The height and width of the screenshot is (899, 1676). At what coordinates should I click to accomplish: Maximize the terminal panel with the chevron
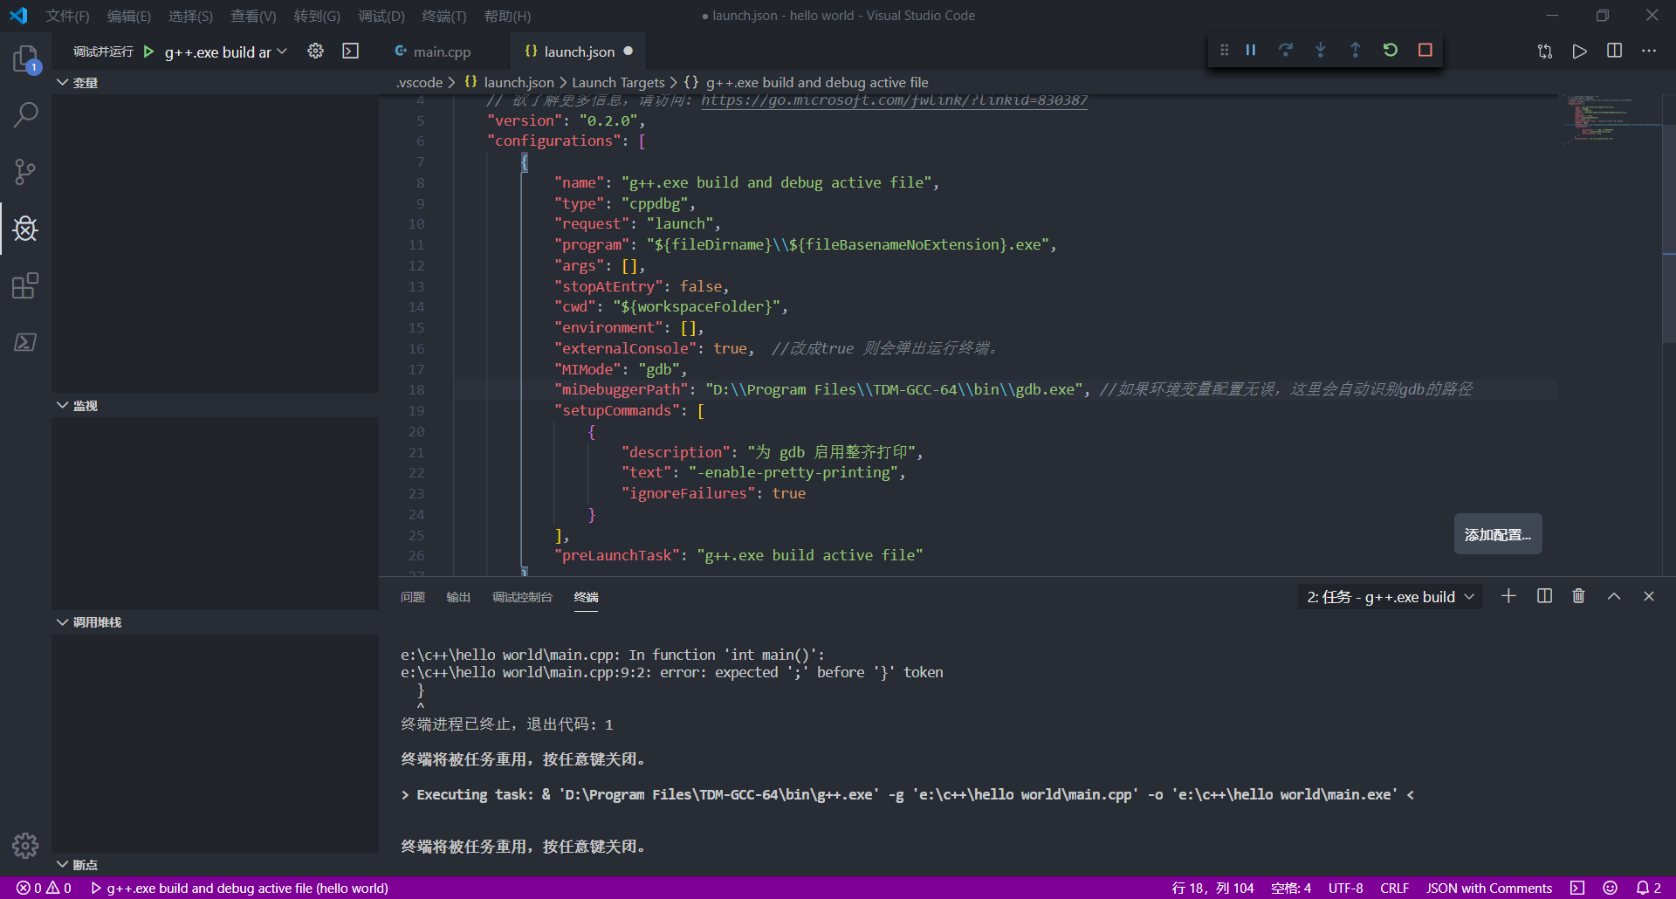coord(1613,596)
